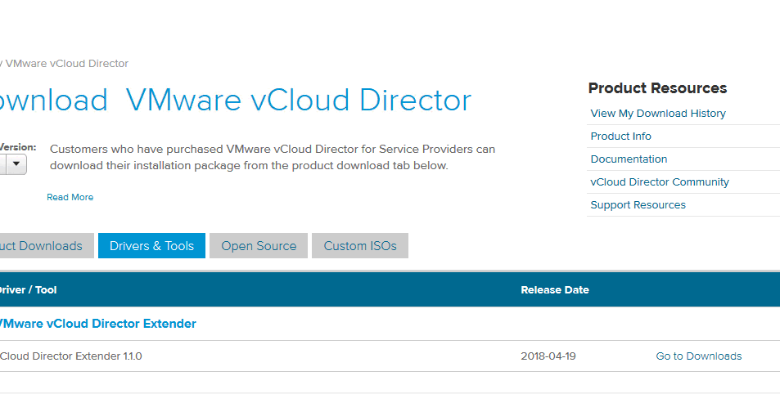Image resolution: width=780 pixels, height=394 pixels.
Task: Open the Custom ISOs tab
Action: click(x=359, y=246)
